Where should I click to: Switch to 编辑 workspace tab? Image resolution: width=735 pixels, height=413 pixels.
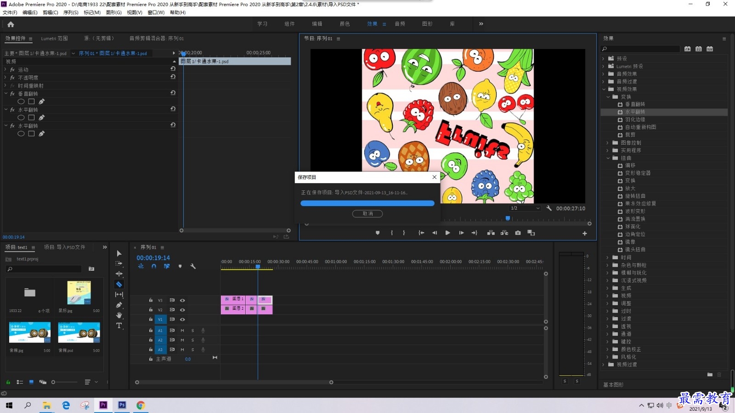(x=317, y=24)
